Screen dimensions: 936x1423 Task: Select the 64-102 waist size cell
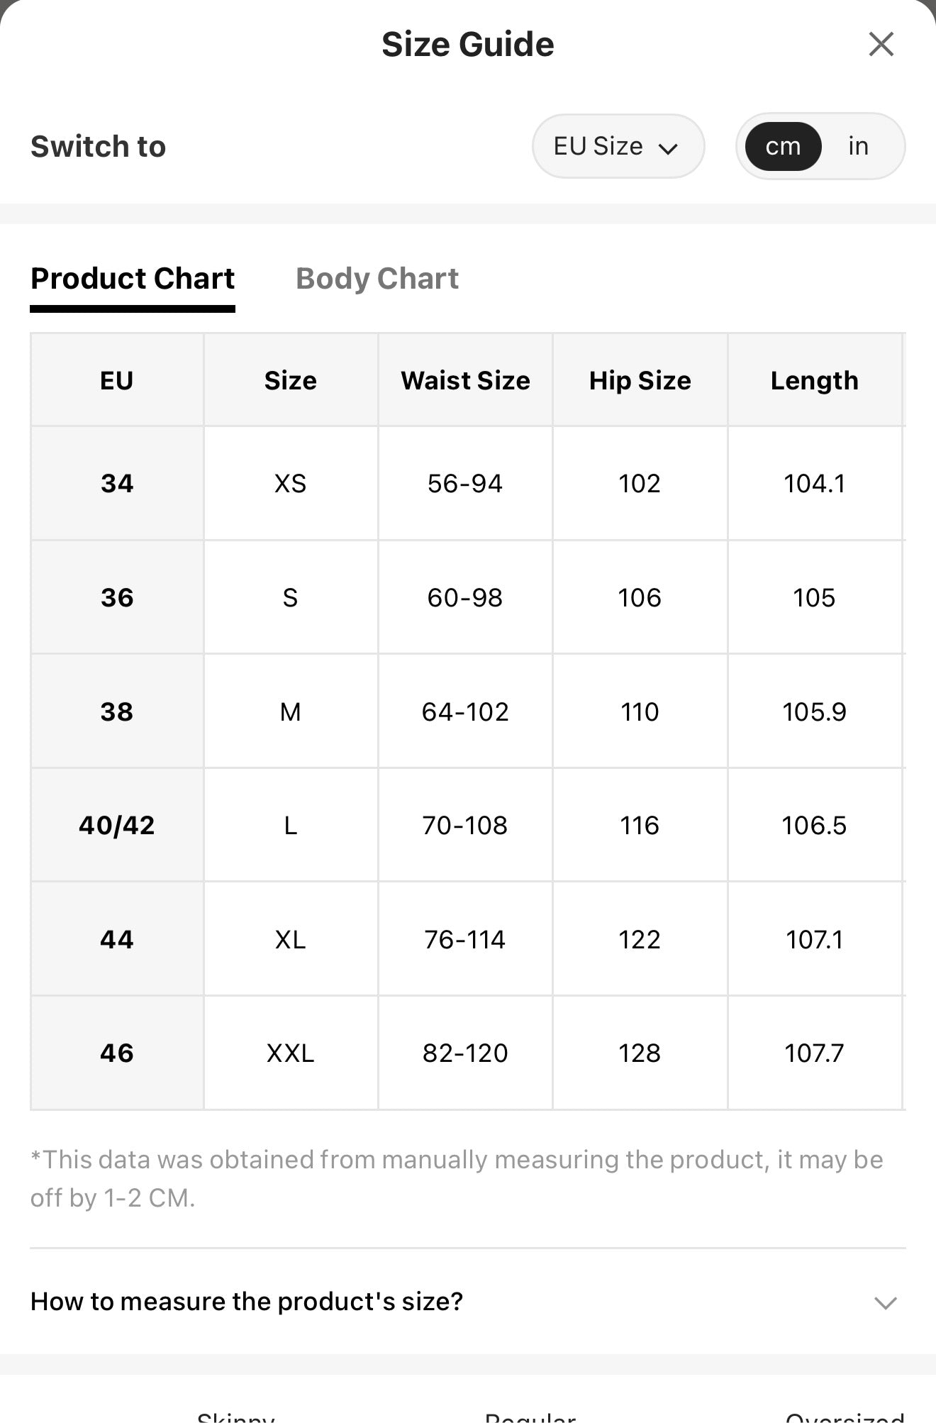[x=465, y=711]
